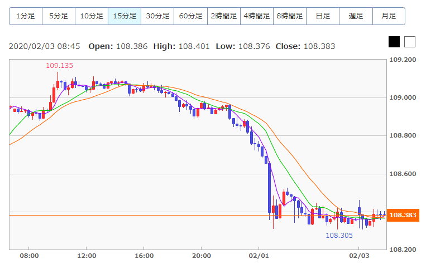Click the active 15分足 tab
The width and height of the screenshot is (426, 264).
[x=125, y=16]
